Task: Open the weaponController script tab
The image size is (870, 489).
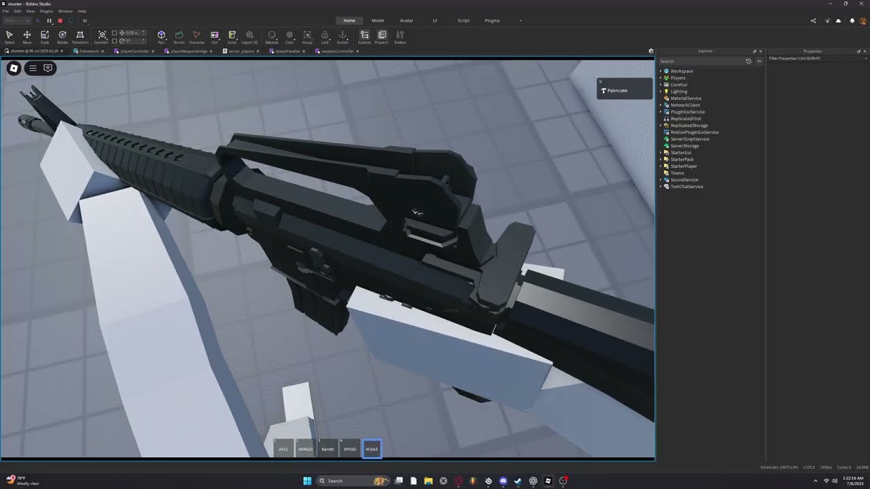Action: pos(336,51)
